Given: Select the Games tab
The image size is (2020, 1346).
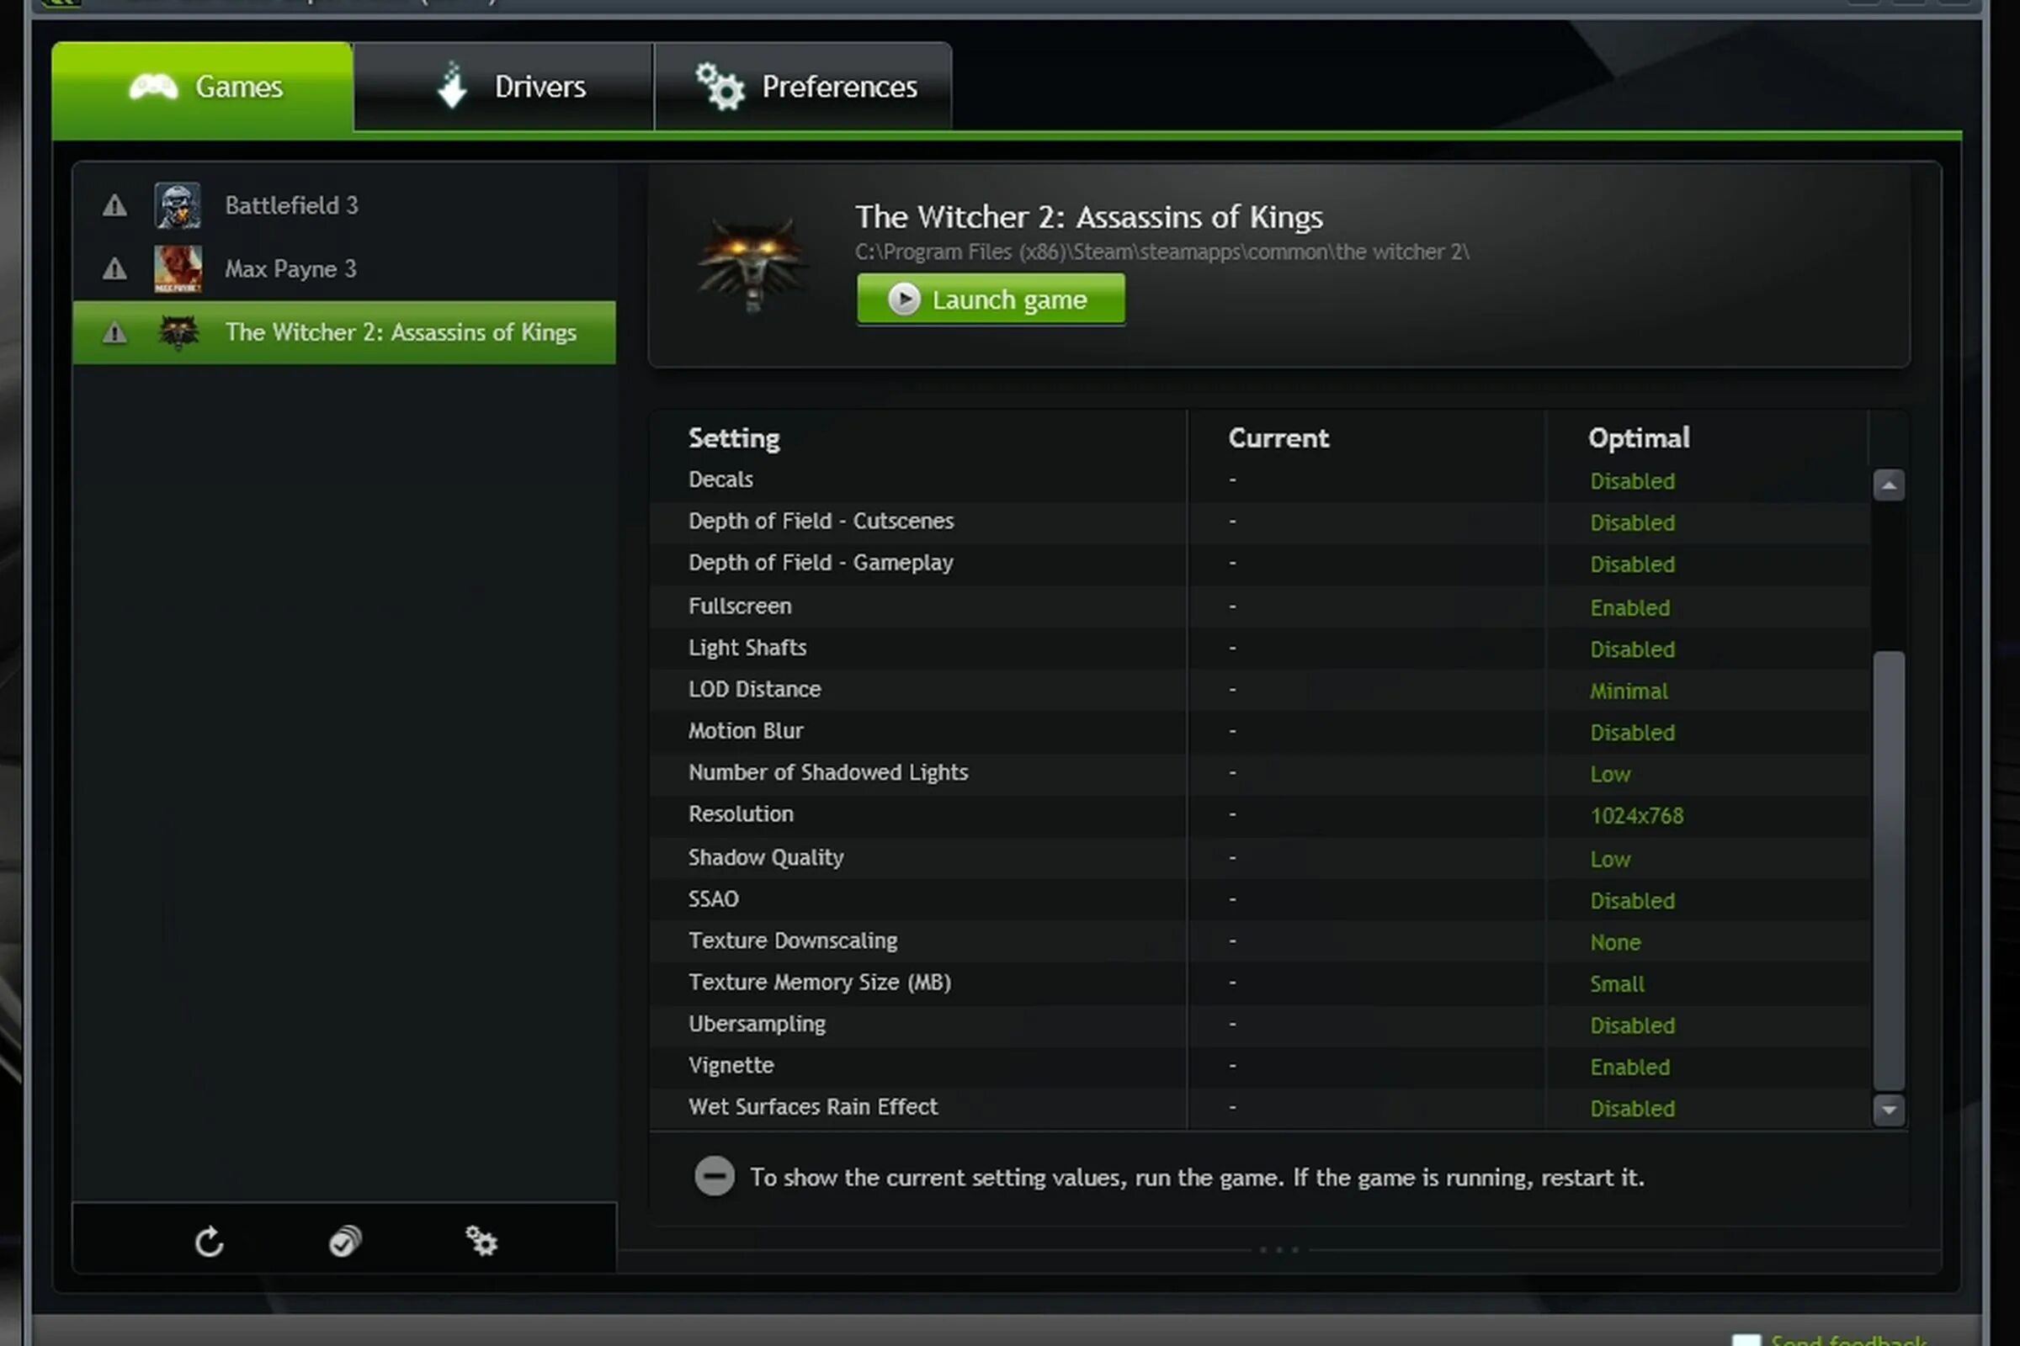Looking at the screenshot, I should tap(202, 88).
